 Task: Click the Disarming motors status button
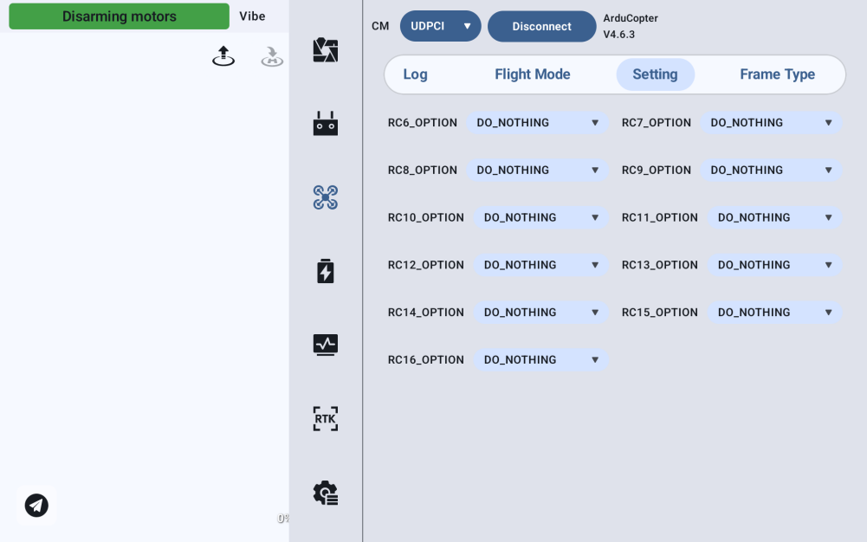[120, 16]
